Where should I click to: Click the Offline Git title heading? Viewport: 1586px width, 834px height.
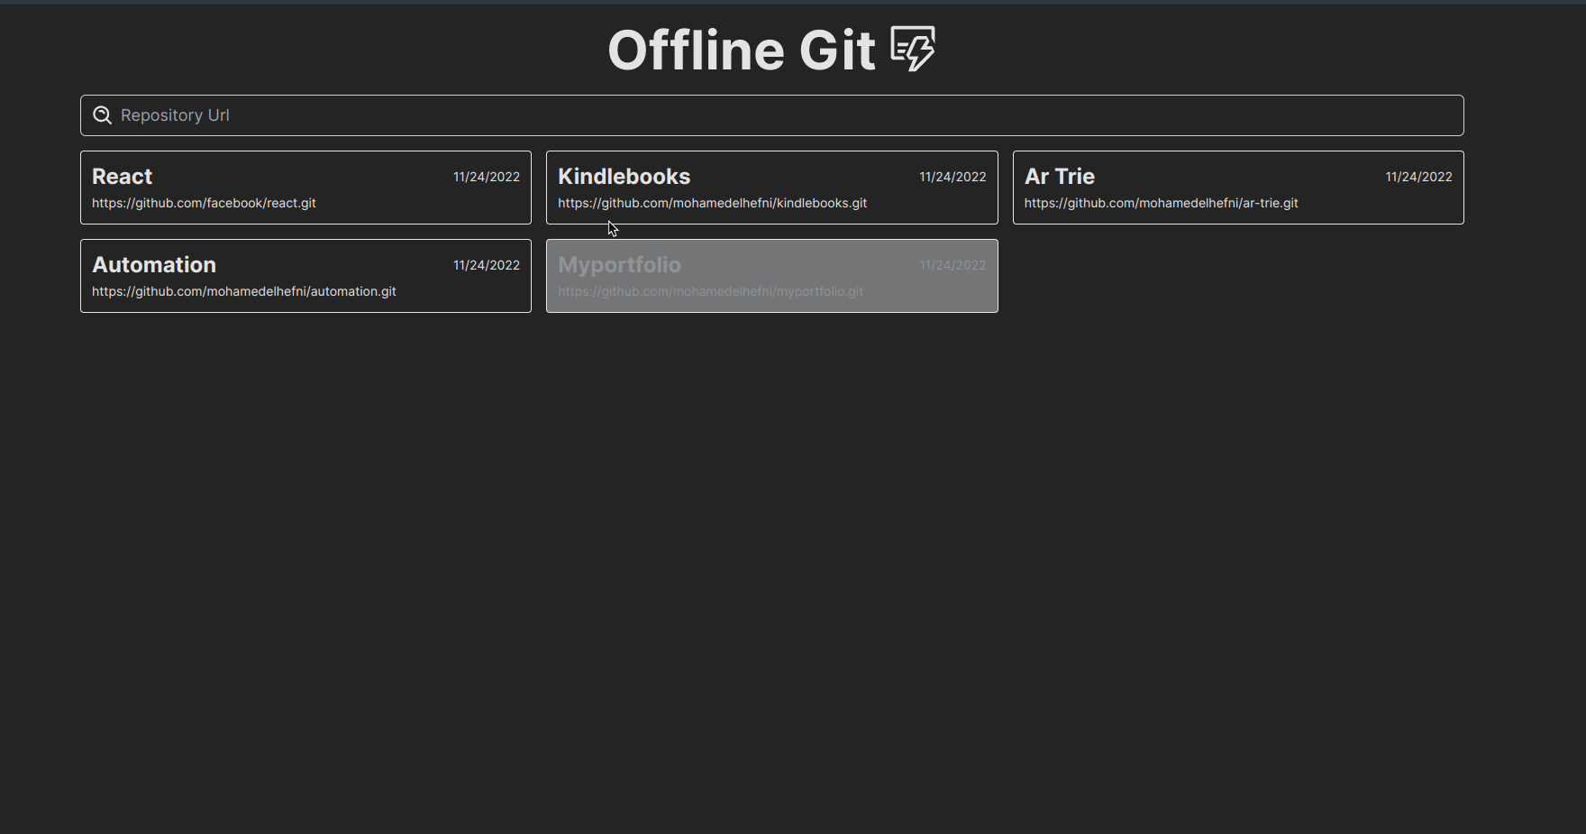point(742,50)
